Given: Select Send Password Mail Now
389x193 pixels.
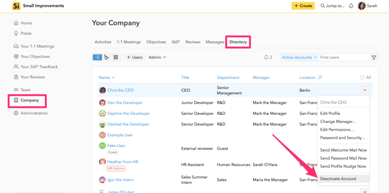Looking at the screenshot, I should click(x=343, y=158).
